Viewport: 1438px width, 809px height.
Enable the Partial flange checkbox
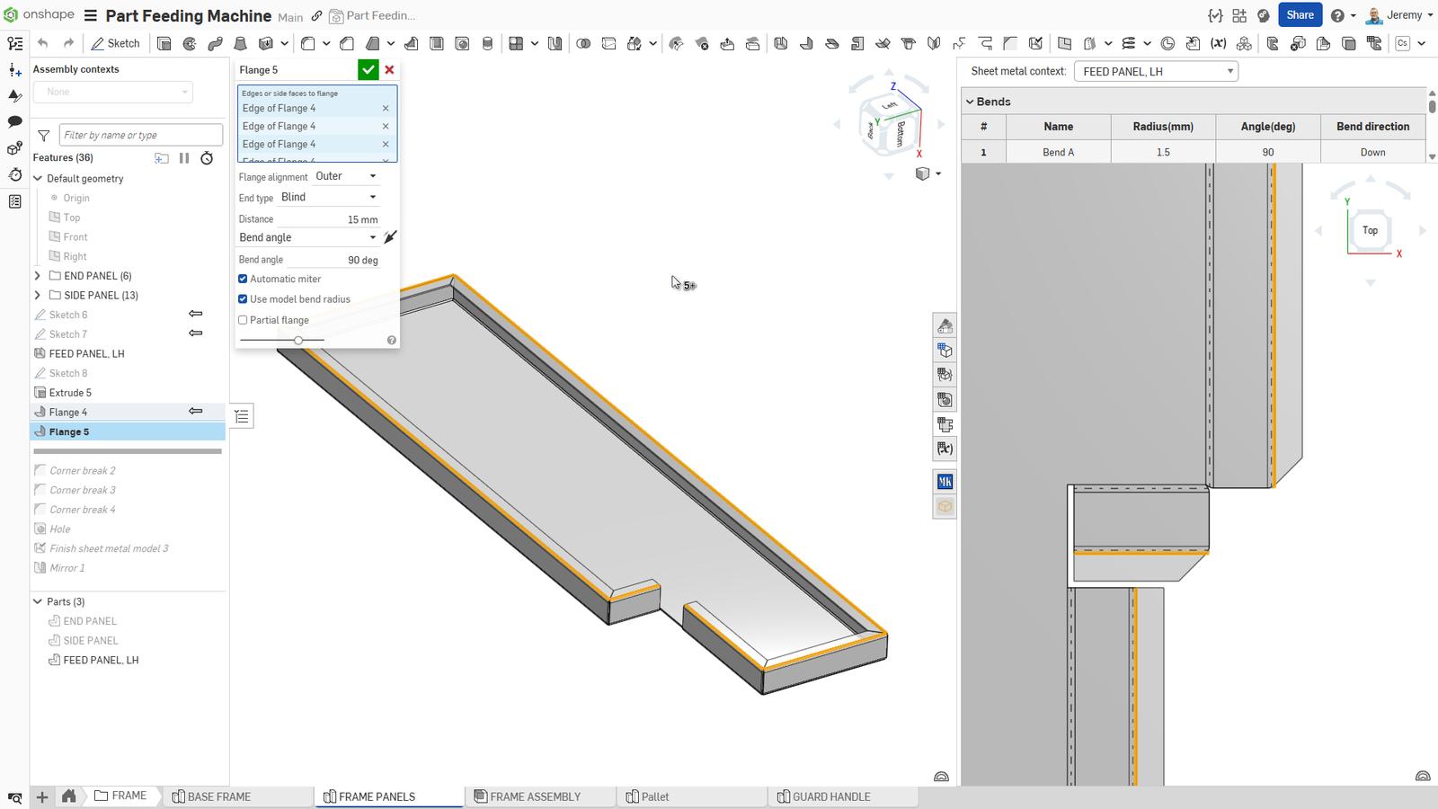(243, 320)
